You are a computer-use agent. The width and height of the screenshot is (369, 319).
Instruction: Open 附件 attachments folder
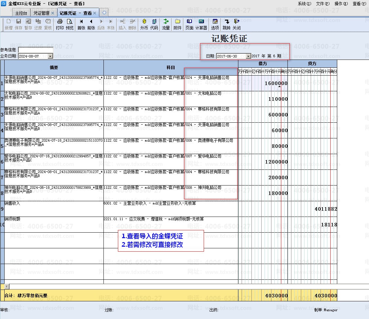[x=177, y=24]
